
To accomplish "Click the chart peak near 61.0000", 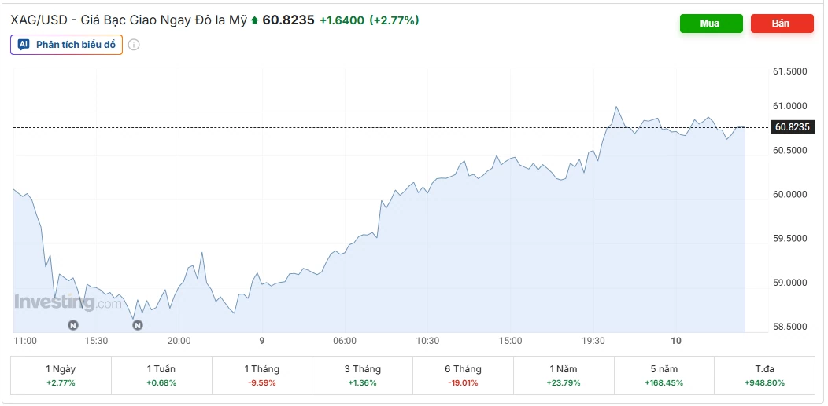I will tap(615, 107).
